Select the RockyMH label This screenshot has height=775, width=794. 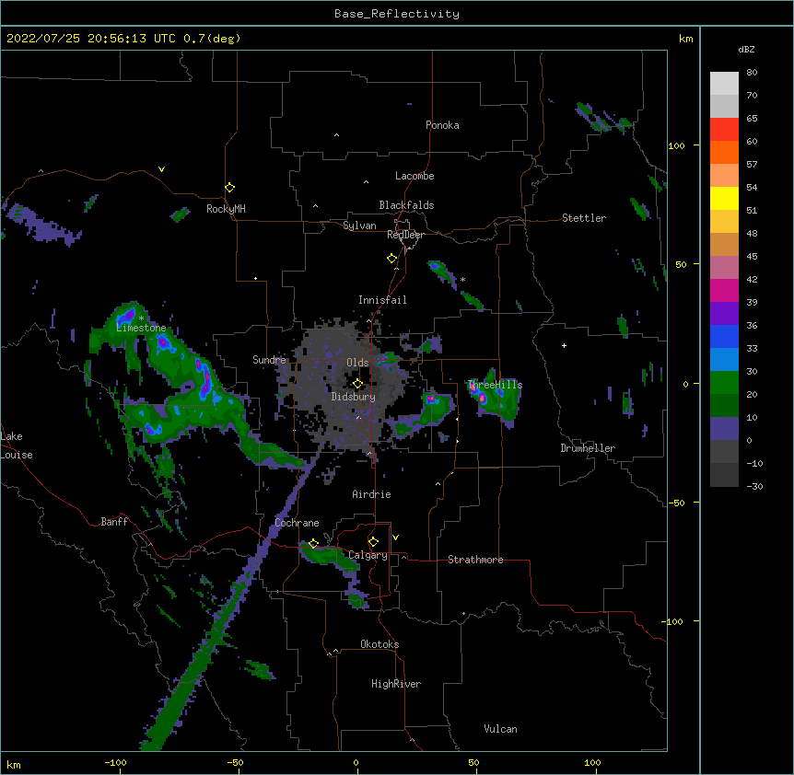pyautogui.click(x=226, y=209)
